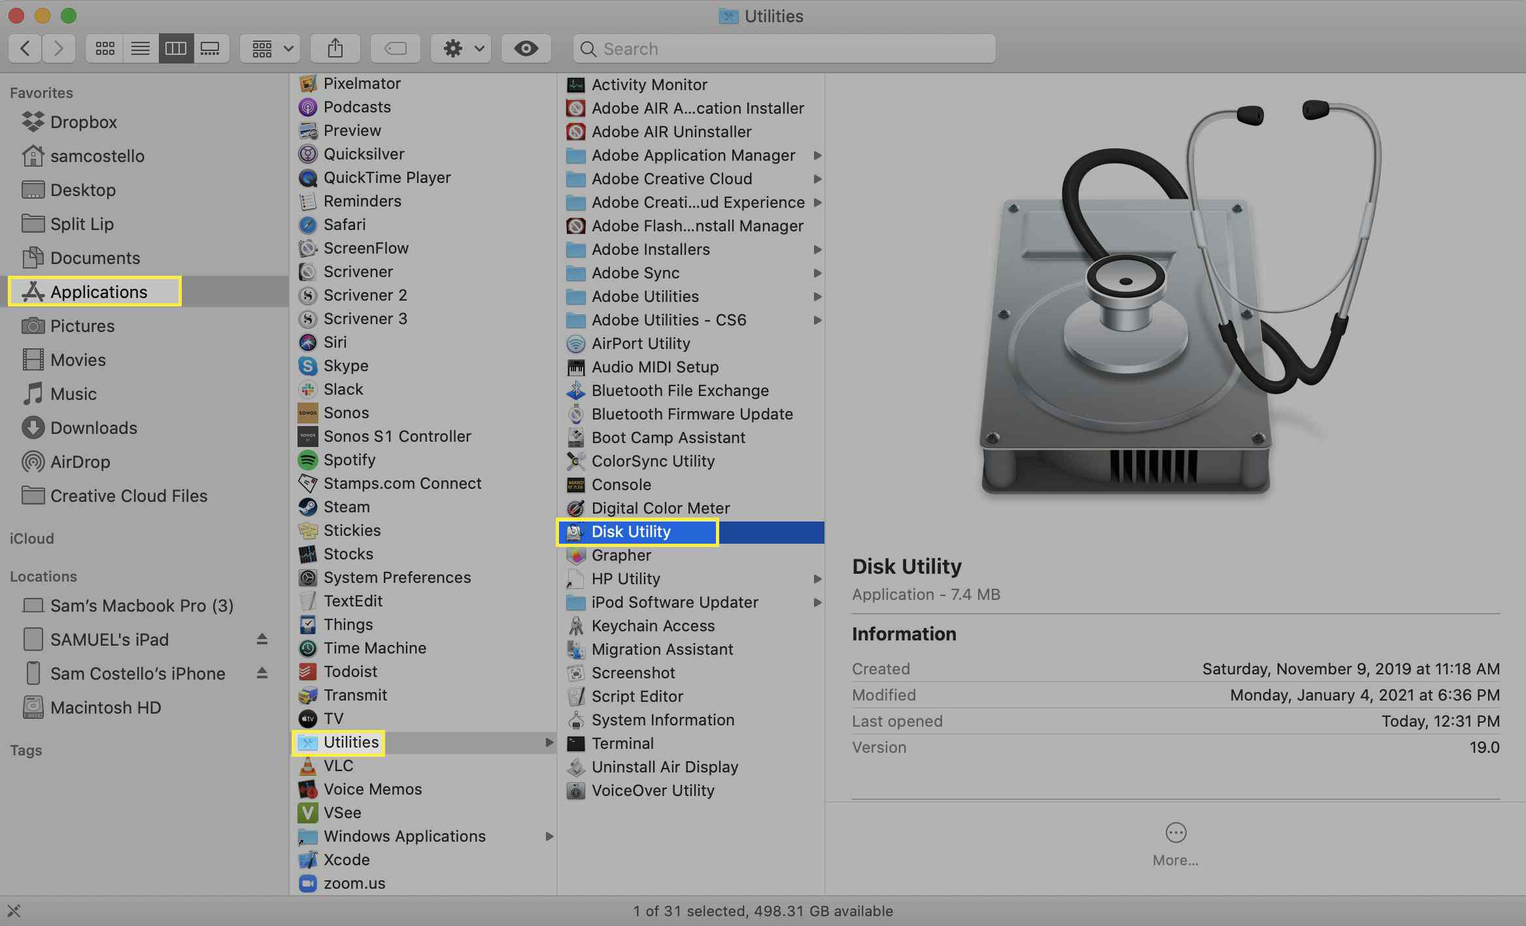
Task: Click the More... button in preview
Action: point(1176,844)
